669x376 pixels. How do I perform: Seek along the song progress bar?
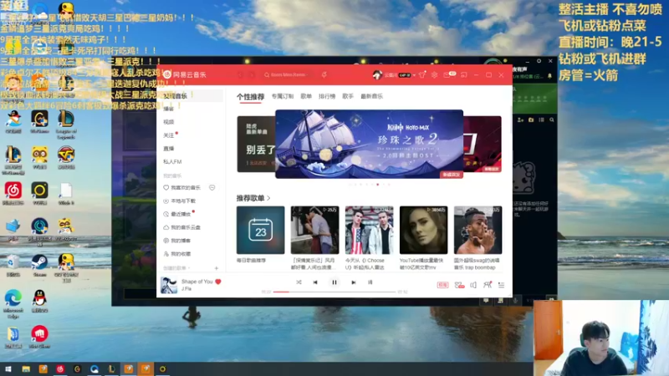coord(334,292)
